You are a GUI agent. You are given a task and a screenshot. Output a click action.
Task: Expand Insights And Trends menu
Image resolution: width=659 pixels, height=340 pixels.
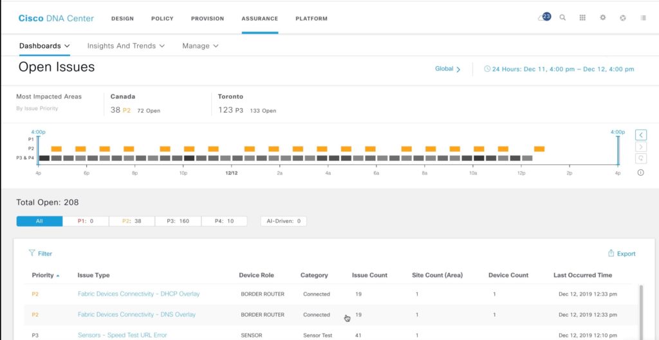pyautogui.click(x=126, y=46)
